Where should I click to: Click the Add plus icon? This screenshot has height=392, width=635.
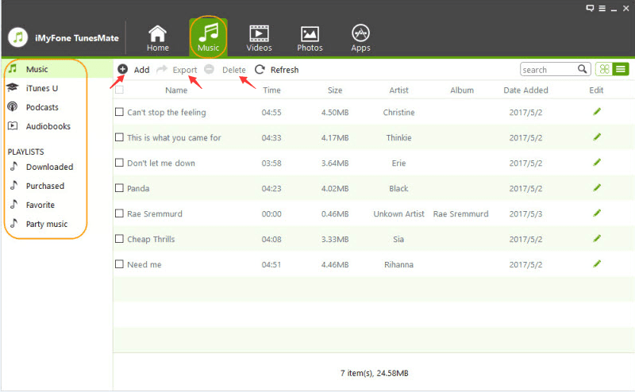click(123, 70)
